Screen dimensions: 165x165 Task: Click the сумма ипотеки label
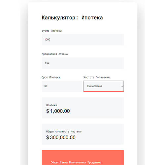(x=51, y=31)
